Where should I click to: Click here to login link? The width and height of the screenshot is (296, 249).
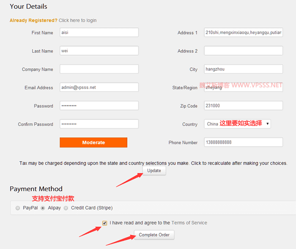tap(77, 20)
